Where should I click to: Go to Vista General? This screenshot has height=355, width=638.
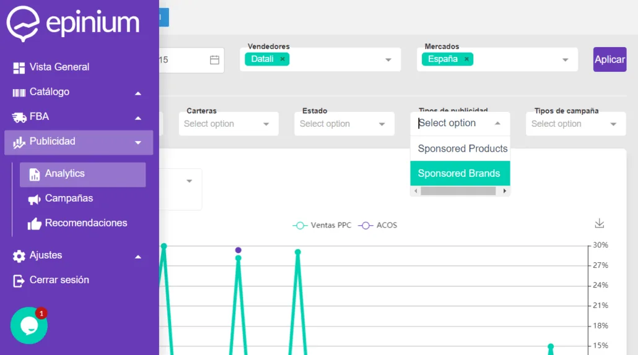pos(59,67)
